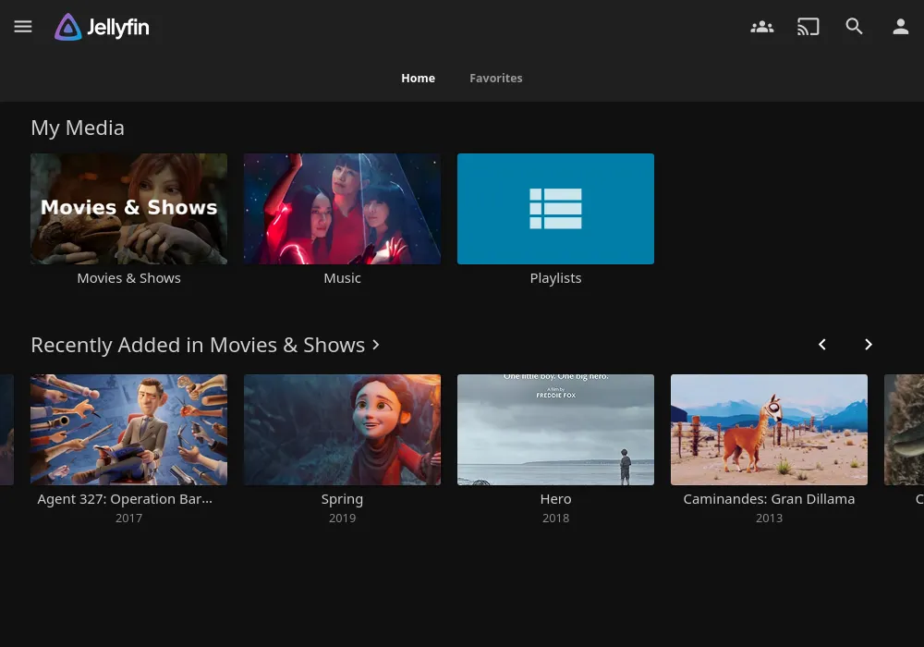Click the Caminandes: Gran Dillama title
The height and width of the screenshot is (647, 924).
click(769, 499)
